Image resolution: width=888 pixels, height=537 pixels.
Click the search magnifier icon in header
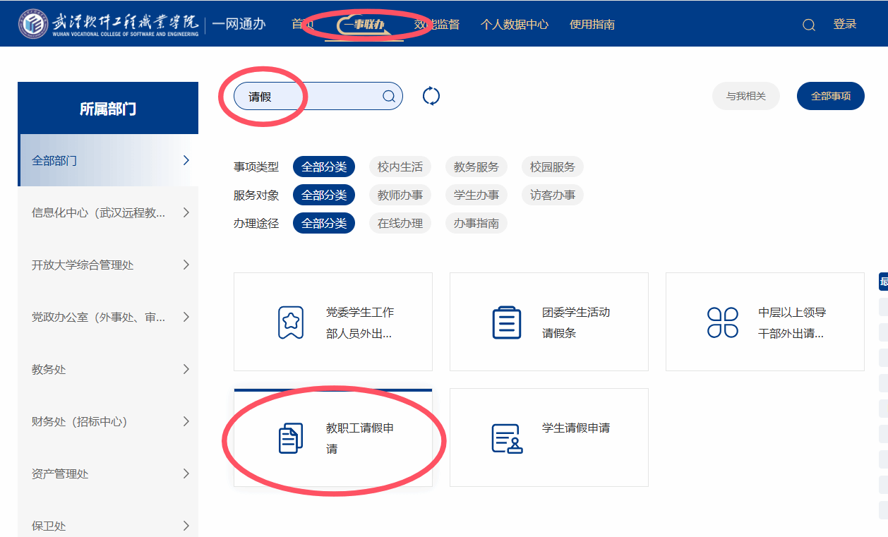pos(809,25)
